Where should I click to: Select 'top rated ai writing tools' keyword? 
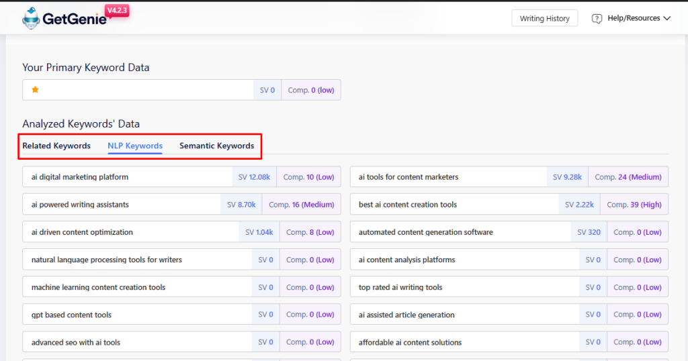[400, 287]
